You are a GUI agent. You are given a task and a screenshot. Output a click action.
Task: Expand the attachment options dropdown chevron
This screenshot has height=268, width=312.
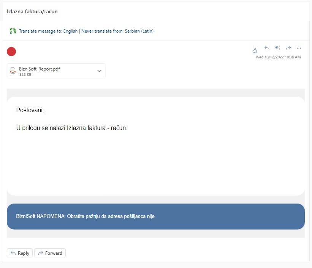click(x=99, y=71)
